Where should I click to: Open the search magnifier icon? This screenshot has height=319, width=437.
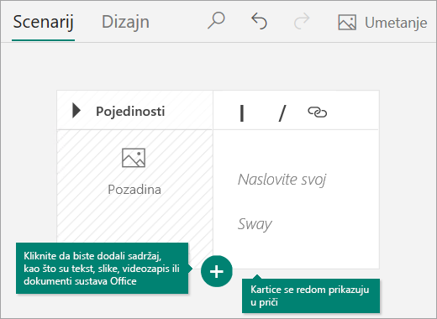pos(216,21)
